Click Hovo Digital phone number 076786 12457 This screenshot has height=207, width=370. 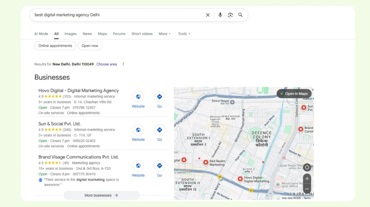(x=84, y=107)
